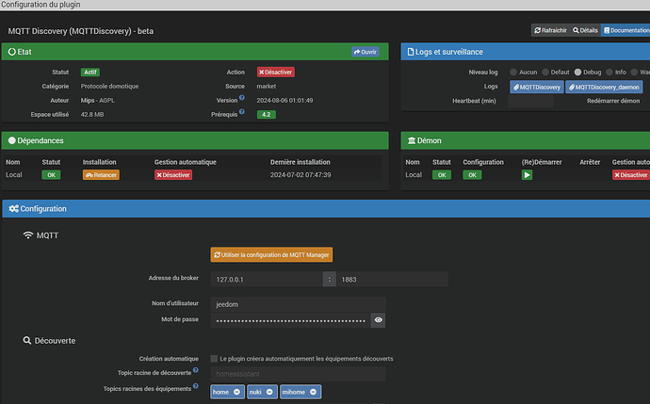Open the MQTTDiscovery_daemon log file
The width and height of the screenshot is (650, 404).
(604, 87)
